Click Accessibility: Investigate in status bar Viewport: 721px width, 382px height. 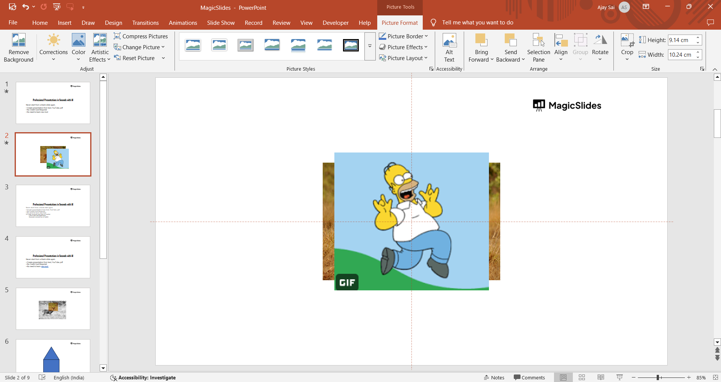coord(143,377)
